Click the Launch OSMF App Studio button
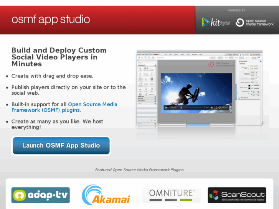The width and height of the screenshot is (279, 209). pyautogui.click(x=61, y=145)
